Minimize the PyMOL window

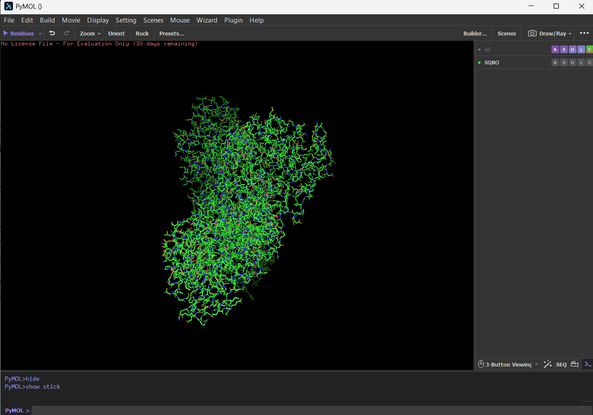(x=531, y=6)
